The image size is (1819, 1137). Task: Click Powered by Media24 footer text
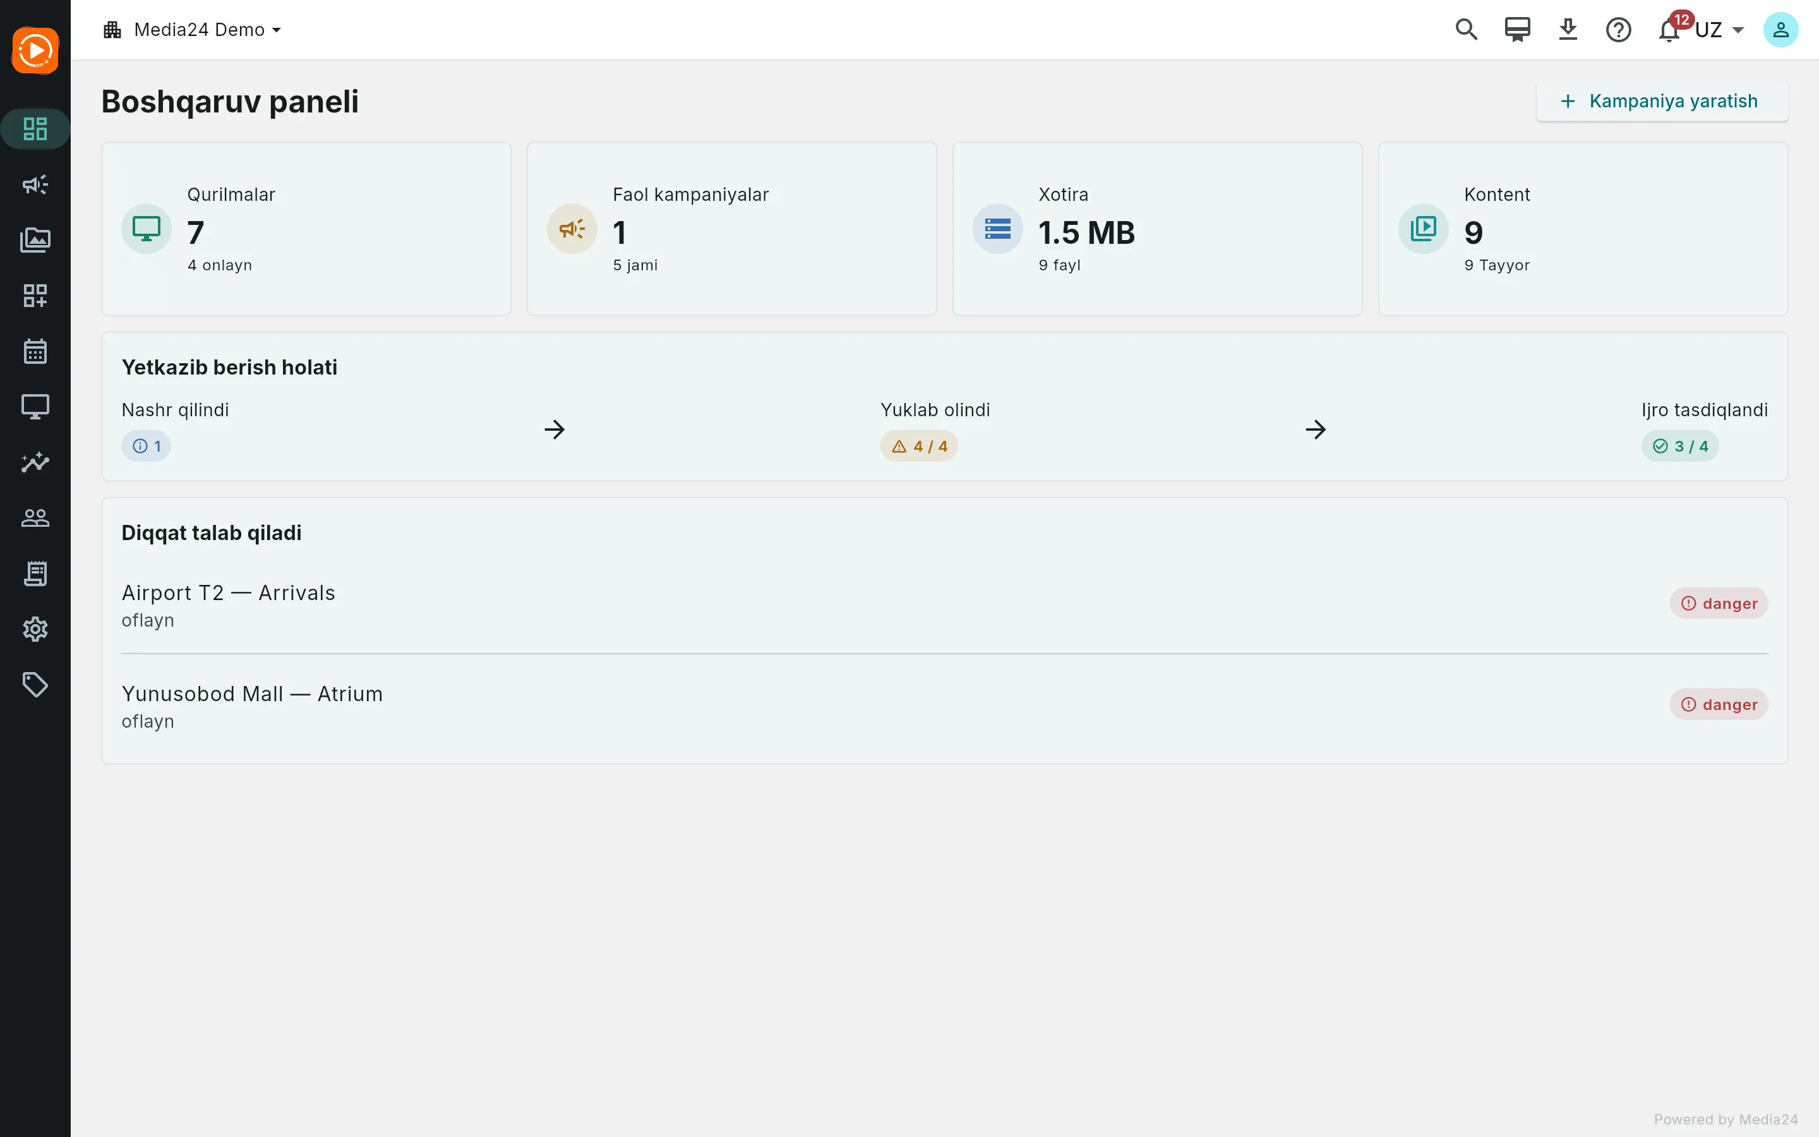point(1726,1119)
